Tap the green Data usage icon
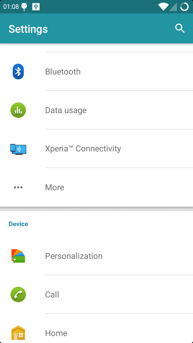193x343 pixels. click(18, 110)
